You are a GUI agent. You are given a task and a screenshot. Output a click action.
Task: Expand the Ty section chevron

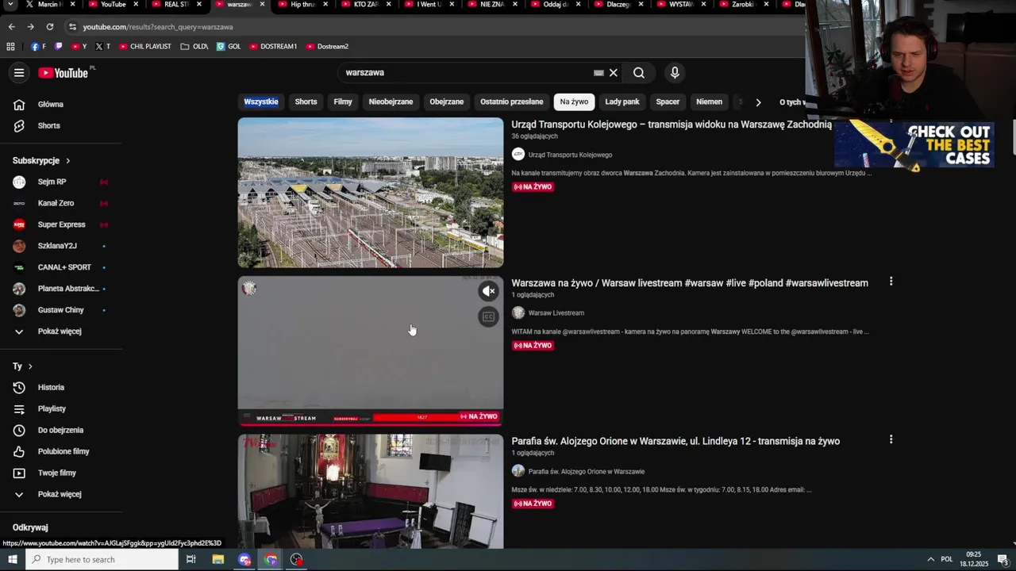[x=30, y=366]
